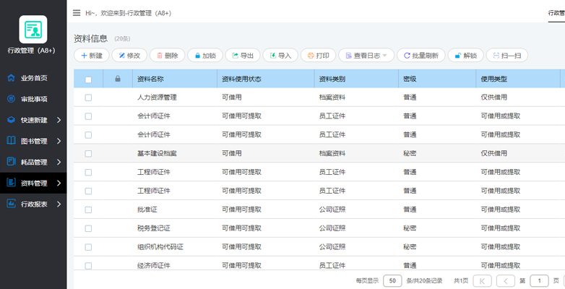The image size is (565, 289).
Task: Click the page number input field
Action: [x=539, y=280]
